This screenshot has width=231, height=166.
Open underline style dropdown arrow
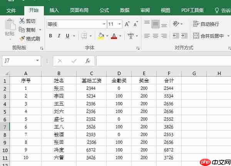(x=74, y=36)
